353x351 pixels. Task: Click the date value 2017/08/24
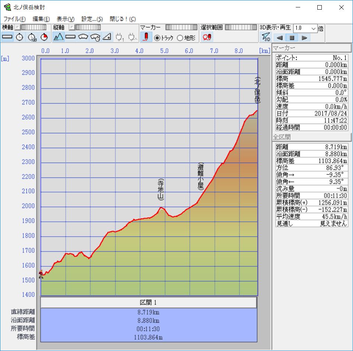(331, 113)
